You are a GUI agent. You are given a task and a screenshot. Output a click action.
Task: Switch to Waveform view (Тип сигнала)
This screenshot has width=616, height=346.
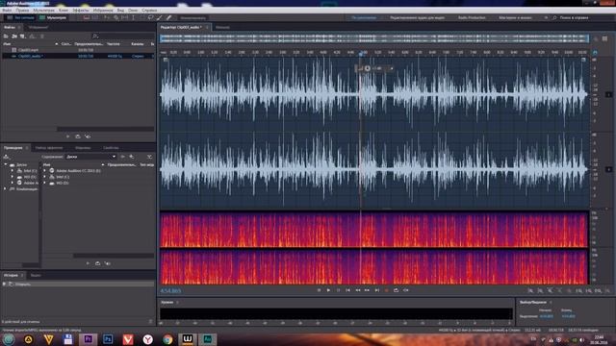click(x=20, y=17)
